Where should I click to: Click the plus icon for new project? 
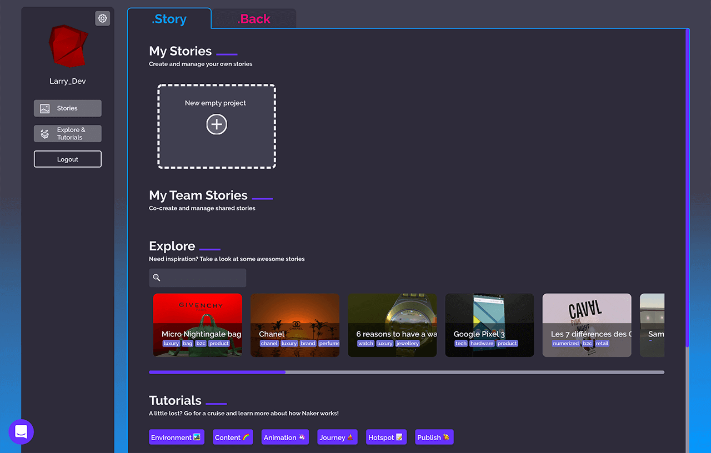tap(217, 124)
